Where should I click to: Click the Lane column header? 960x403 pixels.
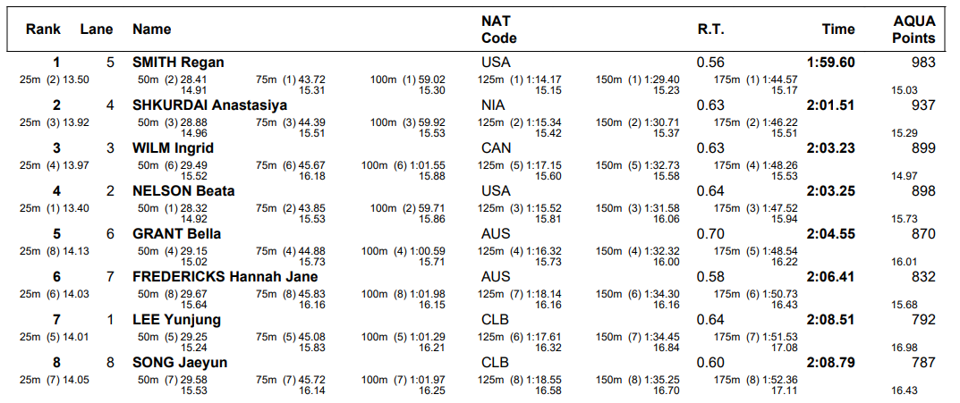97,29
